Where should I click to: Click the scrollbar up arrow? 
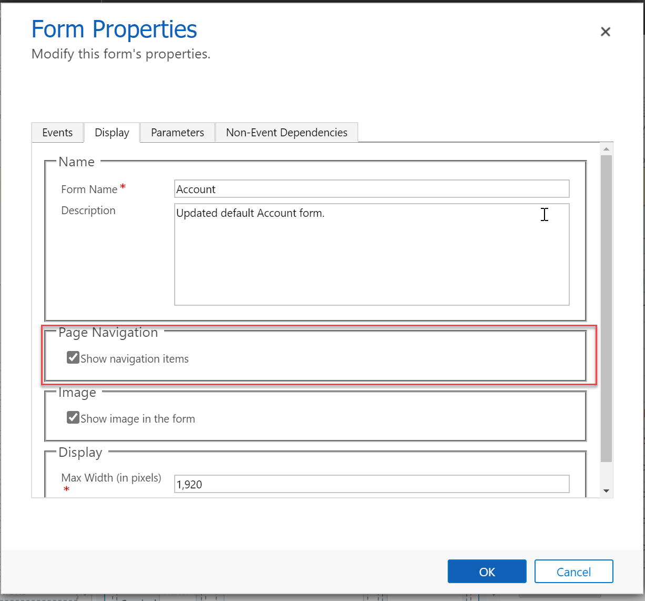(606, 148)
